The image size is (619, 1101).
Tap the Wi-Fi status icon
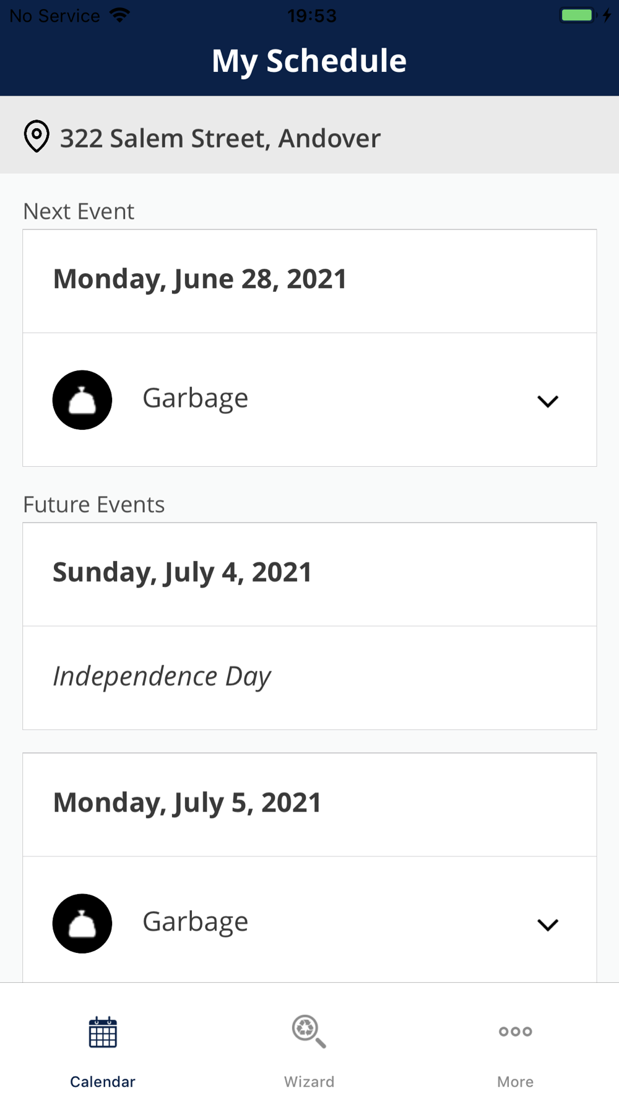(x=119, y=15)
